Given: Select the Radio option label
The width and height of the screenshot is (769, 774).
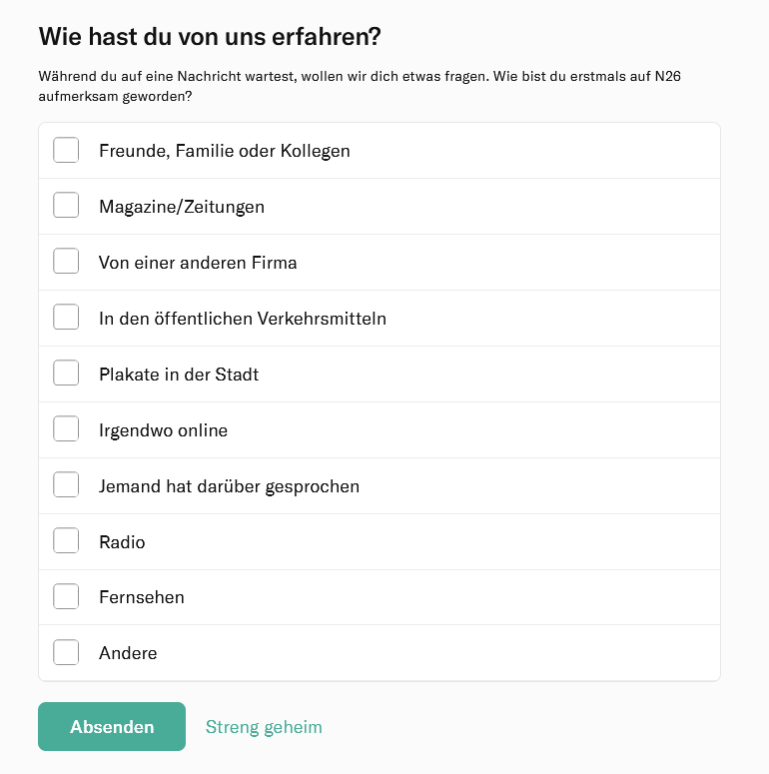Looking at the screenshot, I should click(122, 543).
